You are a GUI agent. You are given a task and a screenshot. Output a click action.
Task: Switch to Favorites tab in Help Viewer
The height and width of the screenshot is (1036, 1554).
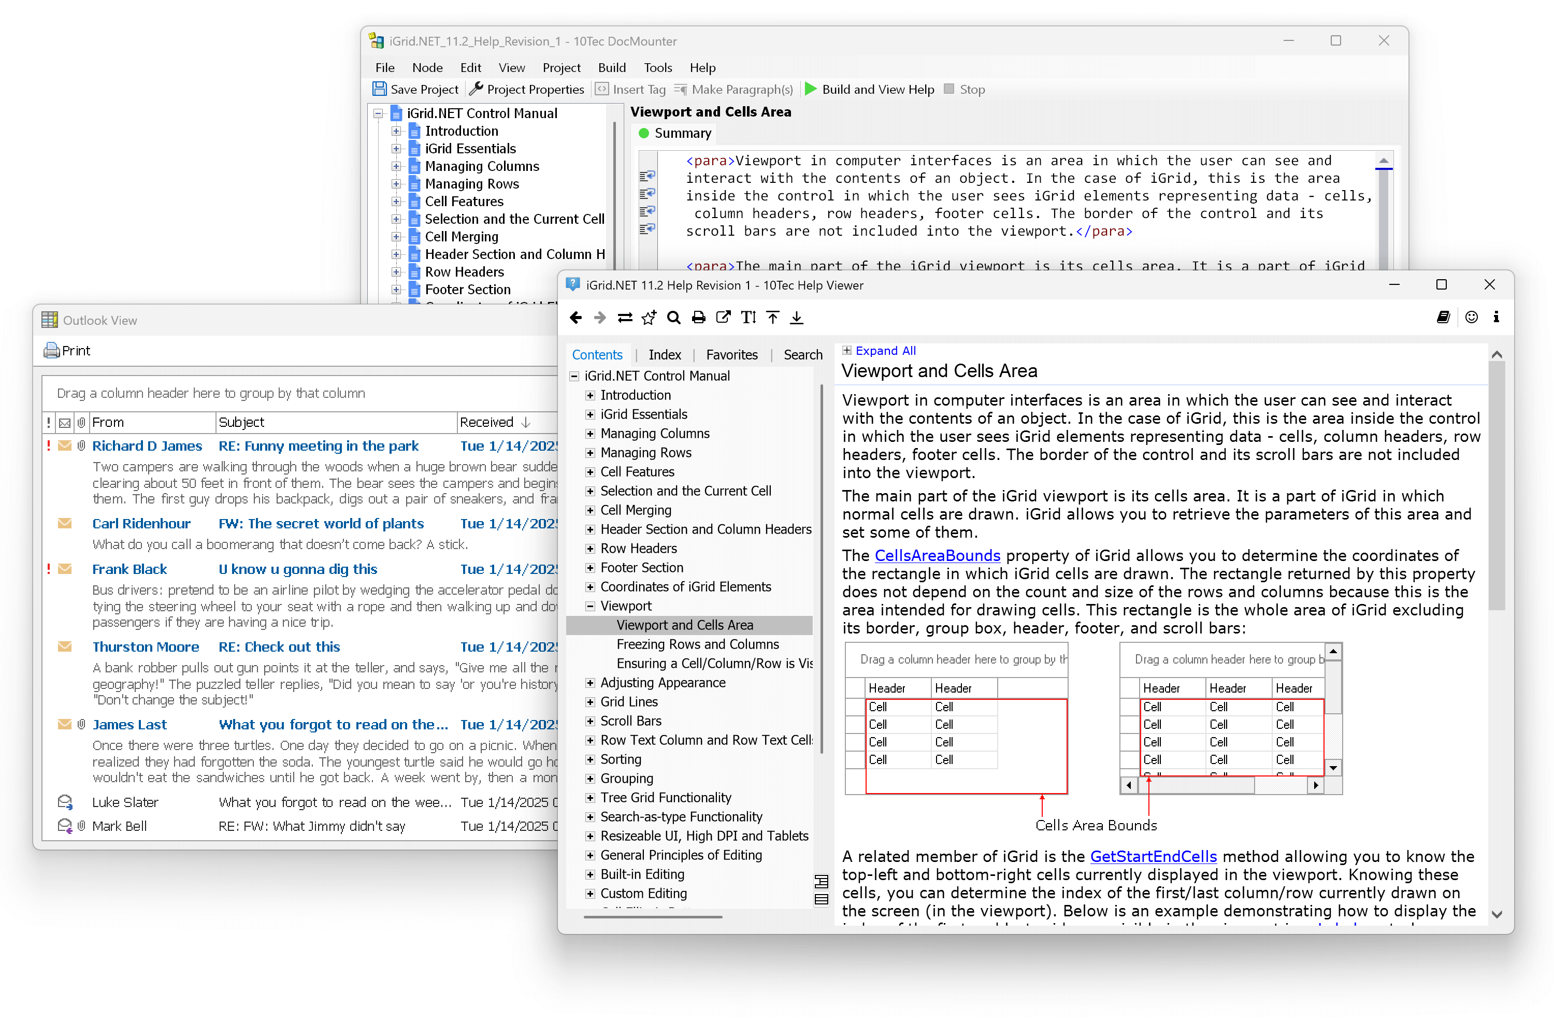[x=732, y=355]
